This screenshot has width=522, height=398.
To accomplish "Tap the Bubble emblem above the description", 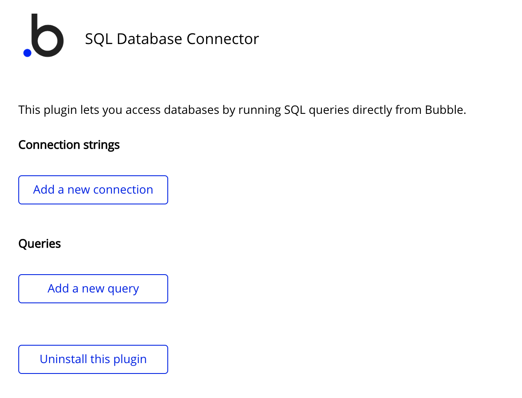I will [x=44, y=35].
